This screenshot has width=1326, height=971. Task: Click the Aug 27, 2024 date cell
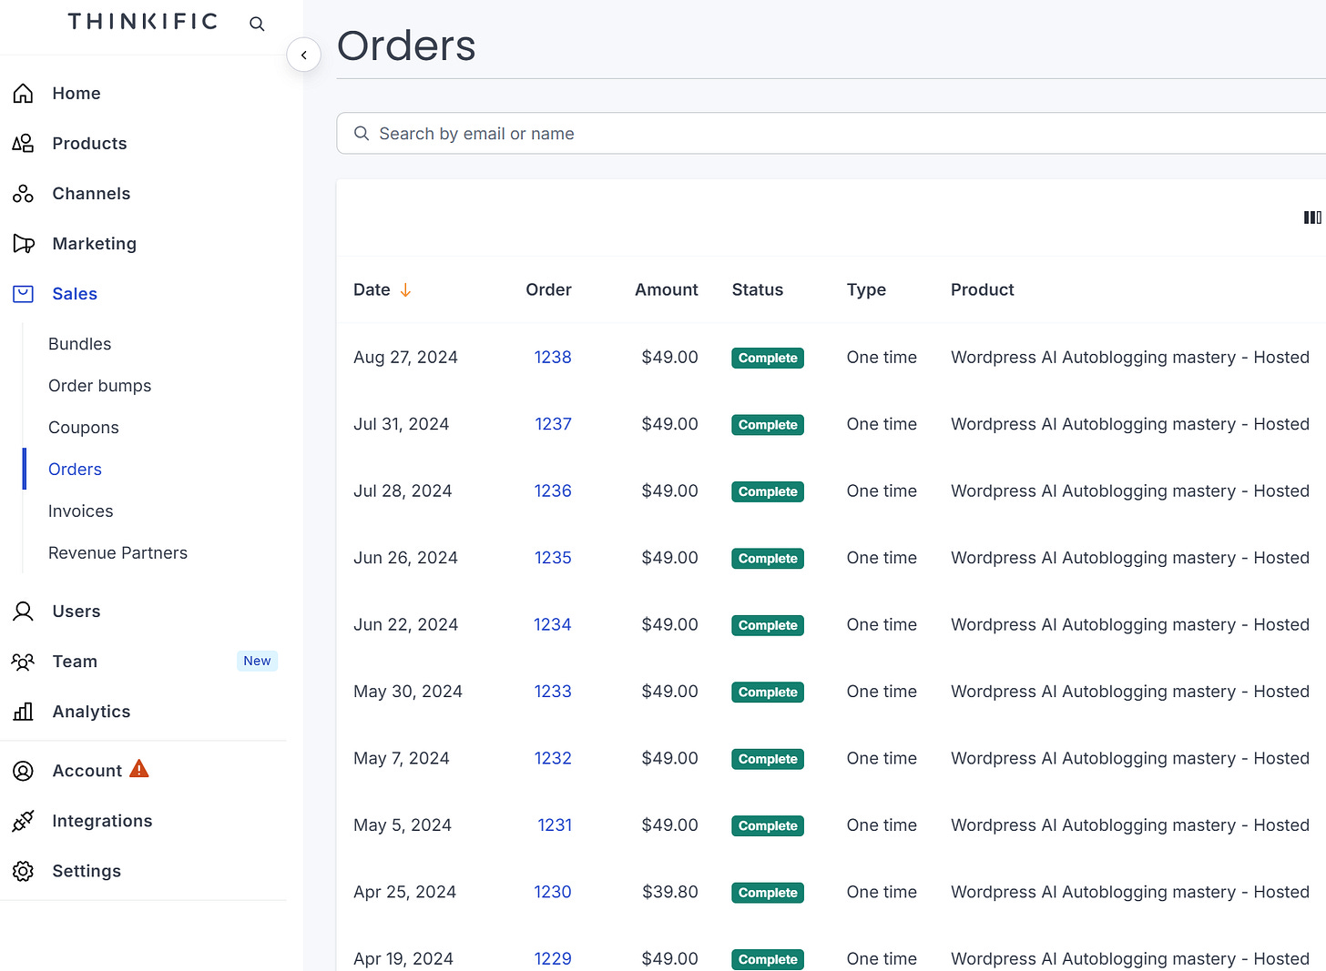(405, 357)
